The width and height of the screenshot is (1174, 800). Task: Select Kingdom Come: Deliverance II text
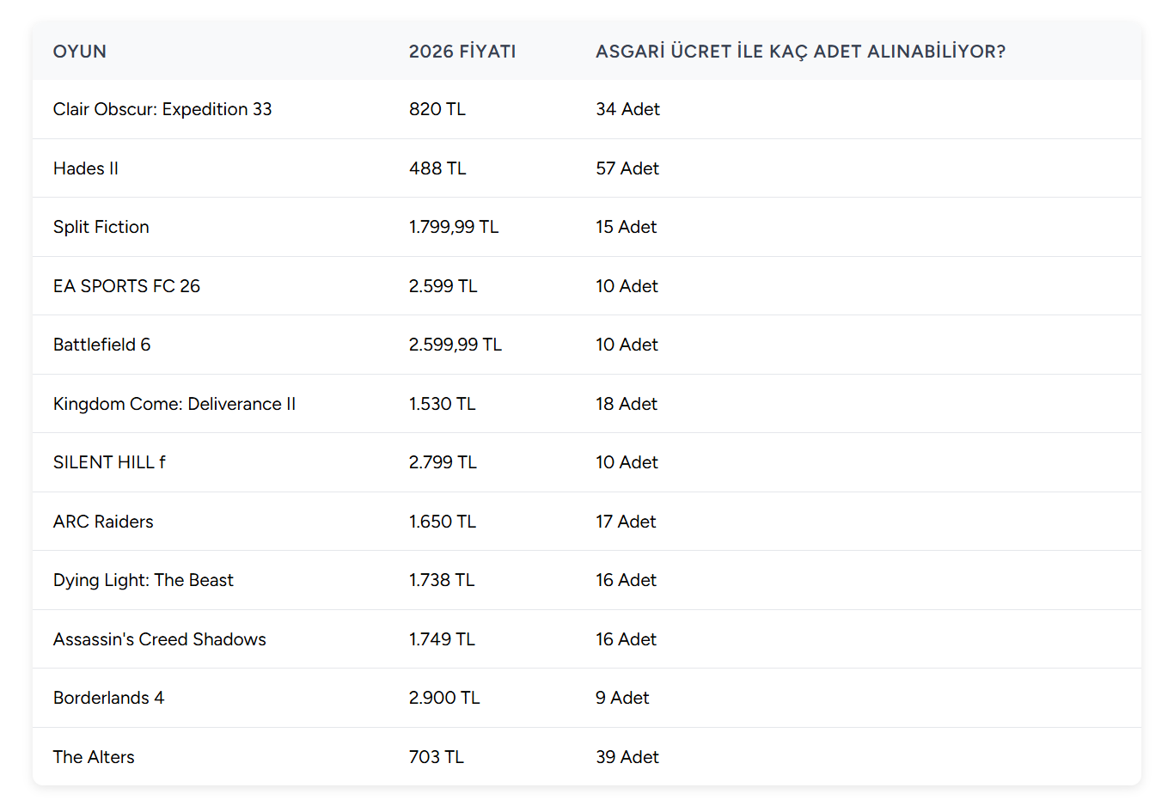(174, 404)
